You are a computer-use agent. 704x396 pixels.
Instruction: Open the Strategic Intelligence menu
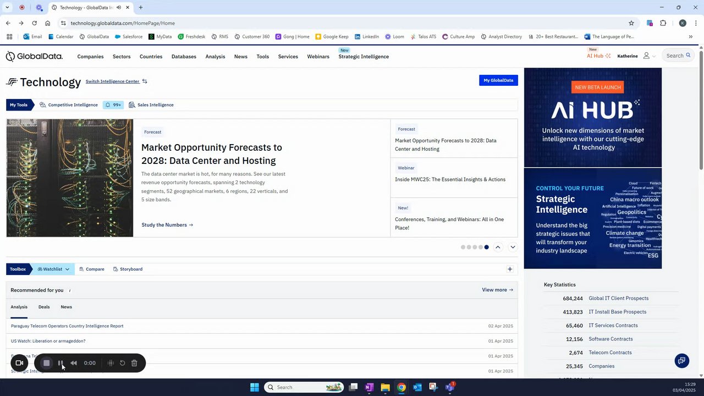364,57
